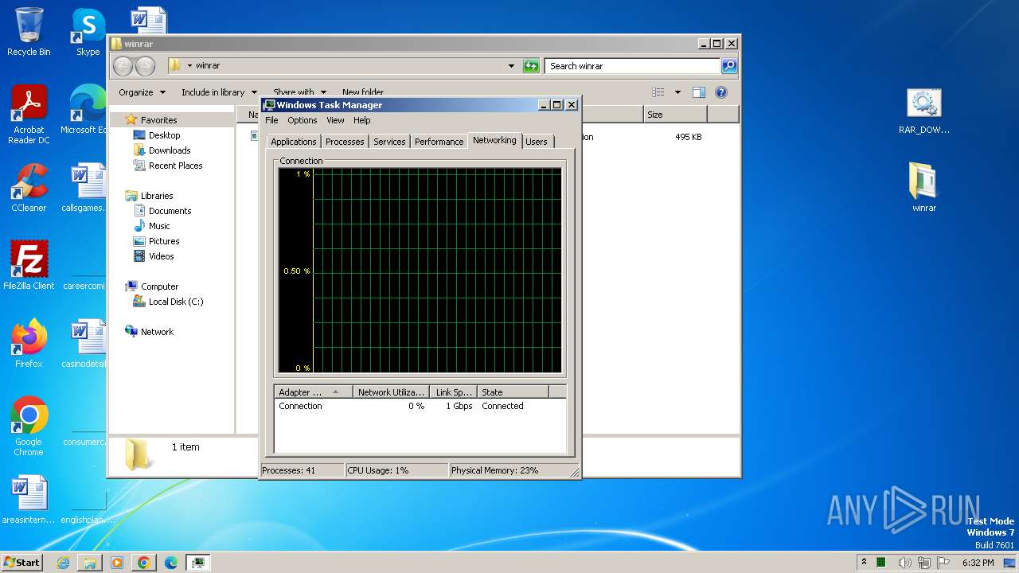The image size is (1019, 573).
Task: Refresh the winrar folder address bar
Action: [x=531, y=66]
